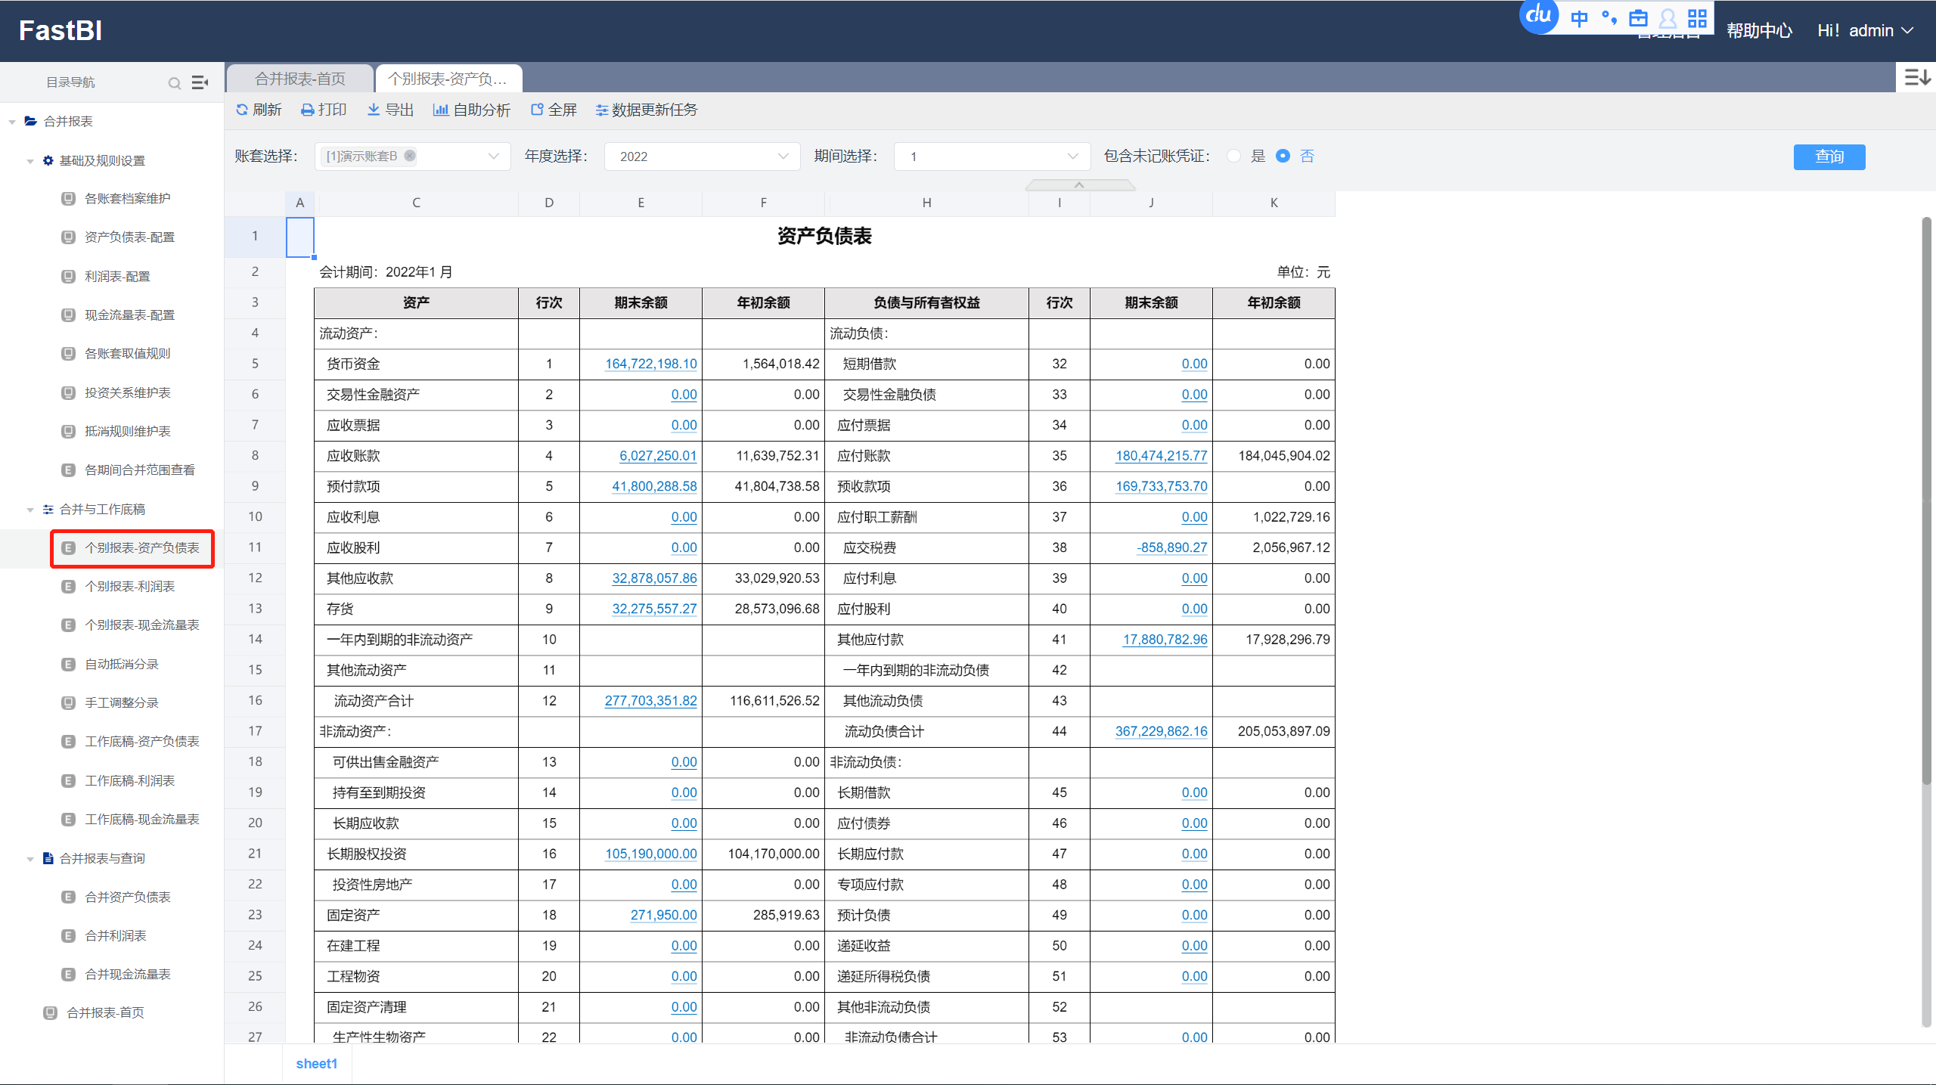
Task: Click the search icon in directory navigation
Action: coord(175,83)
